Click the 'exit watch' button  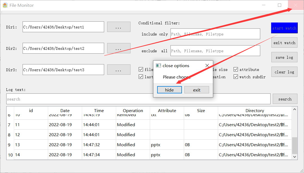(284, 43)
